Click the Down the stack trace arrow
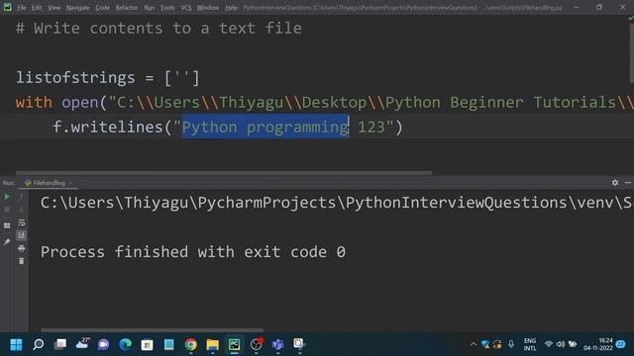 (22, 210)
